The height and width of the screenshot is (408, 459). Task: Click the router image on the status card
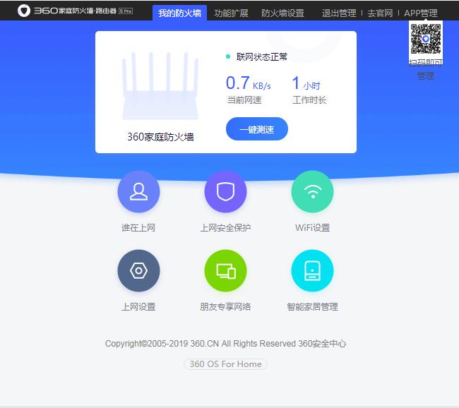click(x=160, y=85)
